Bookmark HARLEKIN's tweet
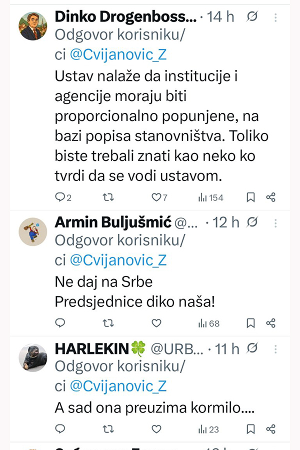Screen dimensions: 300x450 [x=250, y=428]
